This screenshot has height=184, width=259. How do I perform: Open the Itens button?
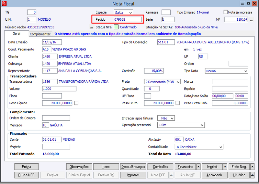pos(106,167)
